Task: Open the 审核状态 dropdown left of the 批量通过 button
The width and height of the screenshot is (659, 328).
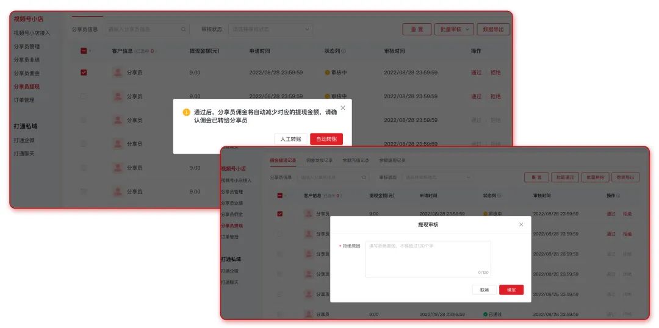Action: [439, 177]
